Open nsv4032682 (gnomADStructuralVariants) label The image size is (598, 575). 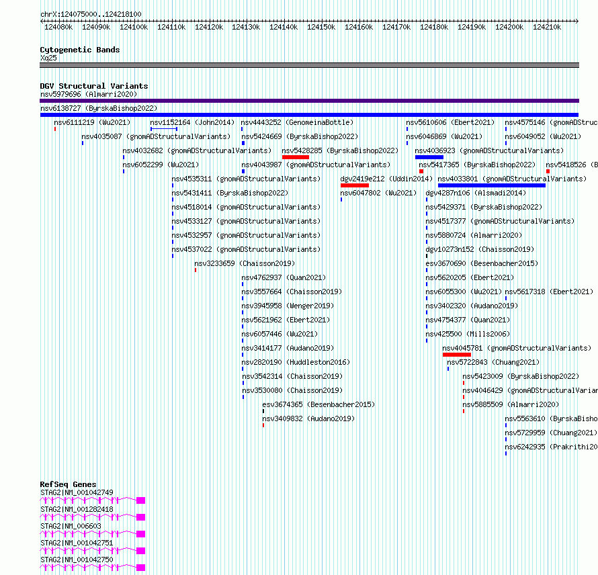pos(197,150)
